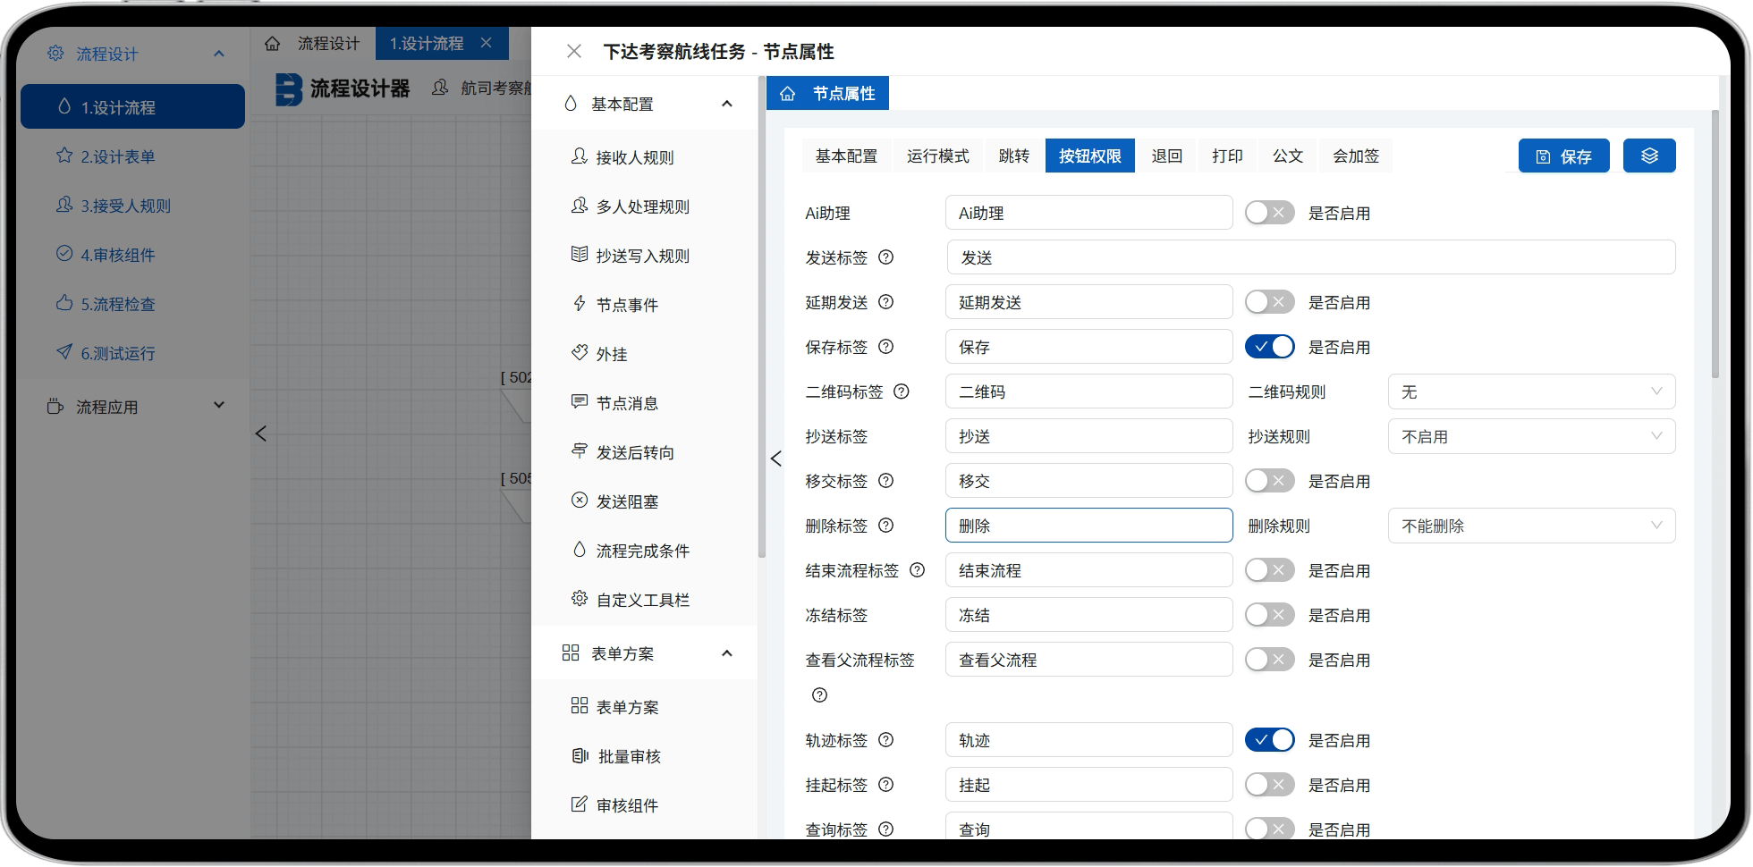
Task: Enable the 冻结标签 switch
Action: click(1269, 615)
